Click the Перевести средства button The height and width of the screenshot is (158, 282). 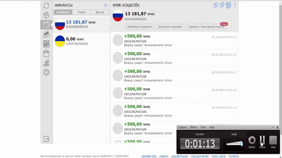[x=139, y=27]
